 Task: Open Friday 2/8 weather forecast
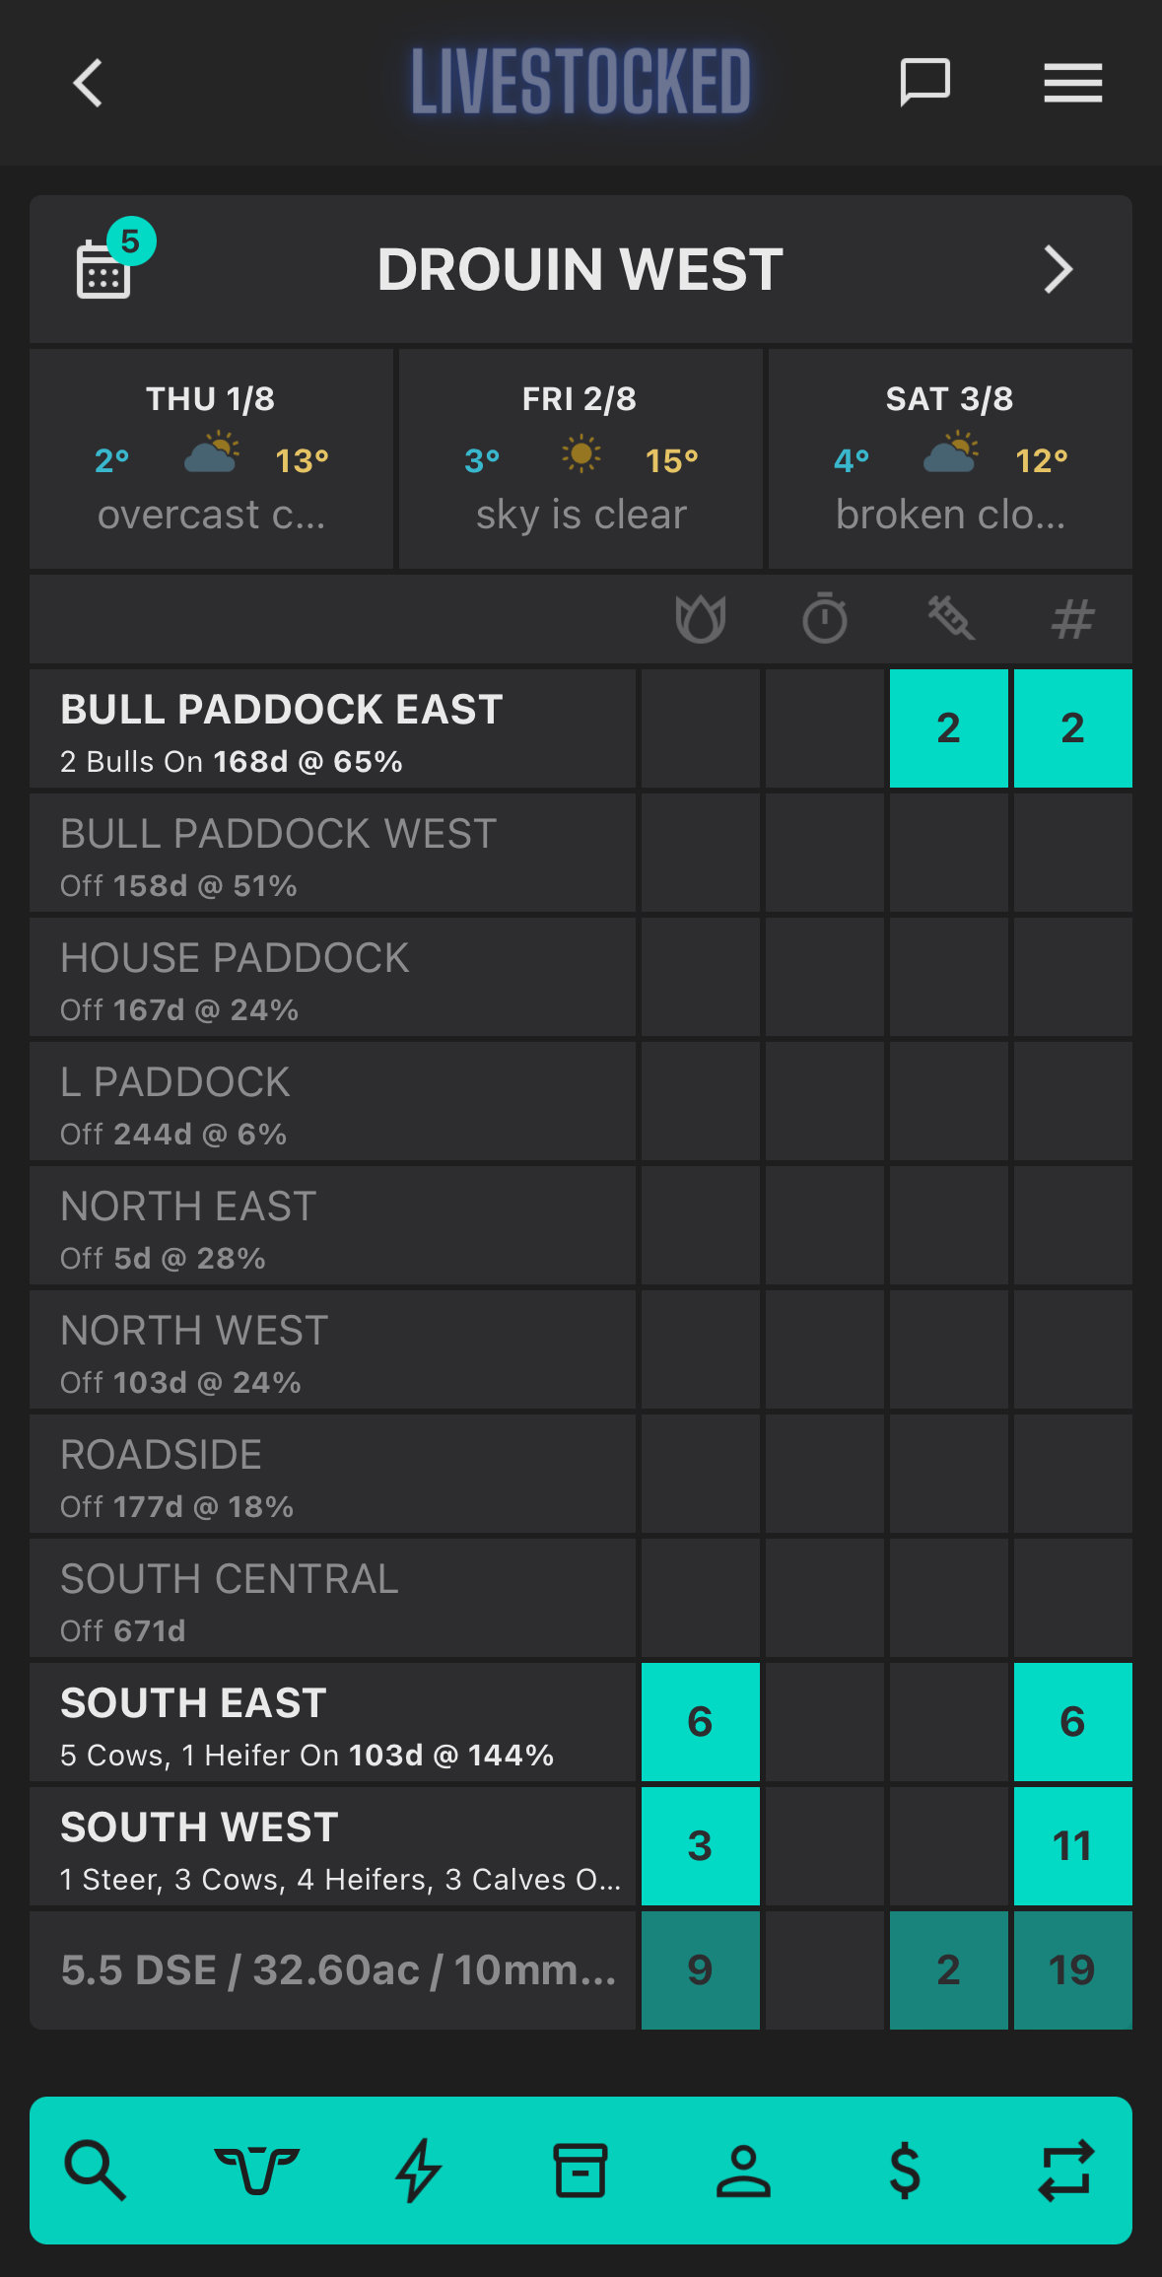[581, 458]
